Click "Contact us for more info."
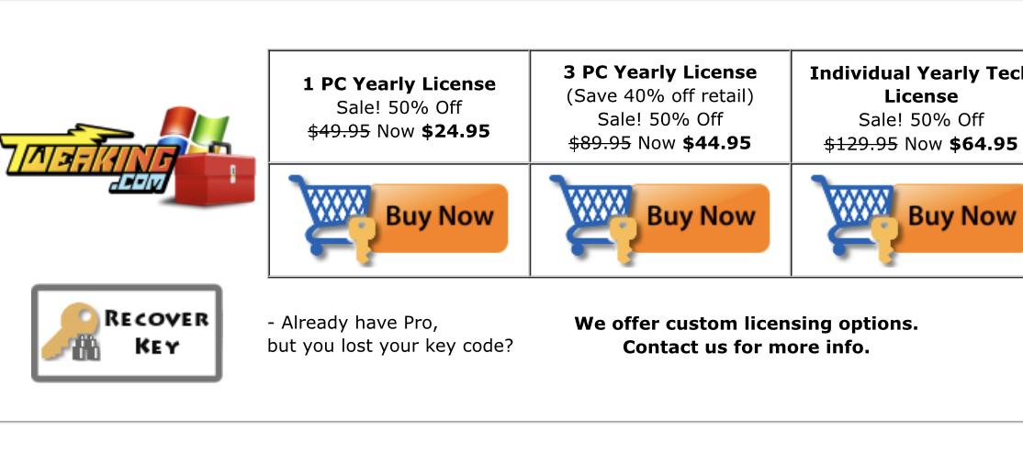This screenshot has width=1023, height=452. tap(746, 347)
